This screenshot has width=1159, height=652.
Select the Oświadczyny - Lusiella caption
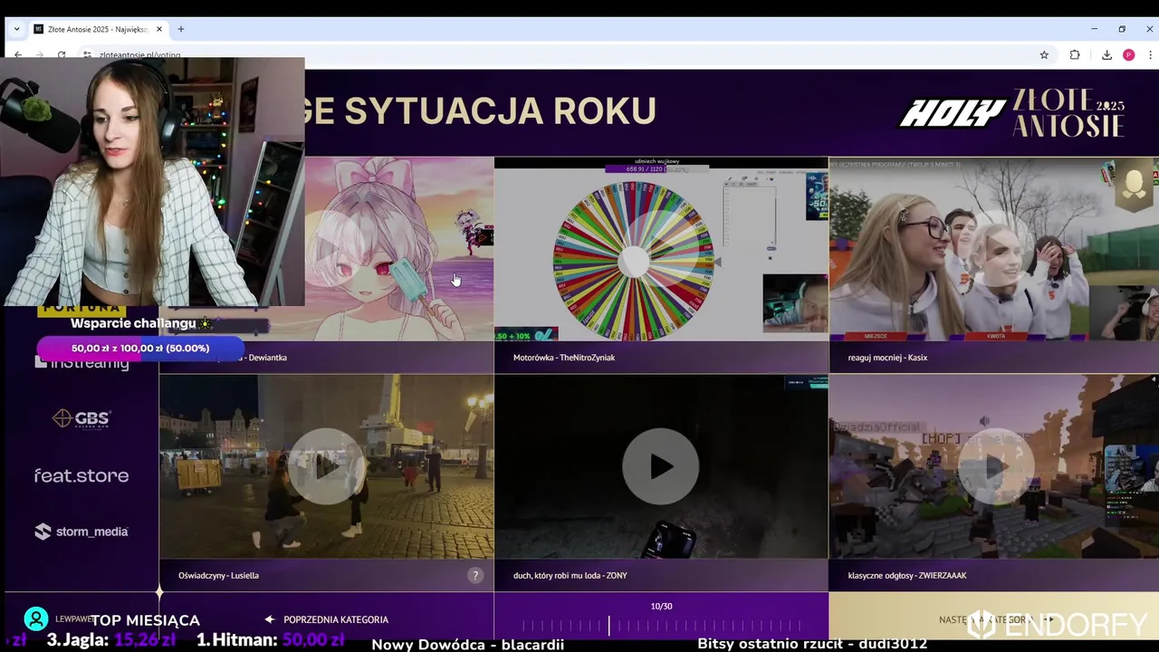coord(218,576)
